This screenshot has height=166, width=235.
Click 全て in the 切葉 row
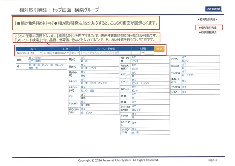pos(134,102)
